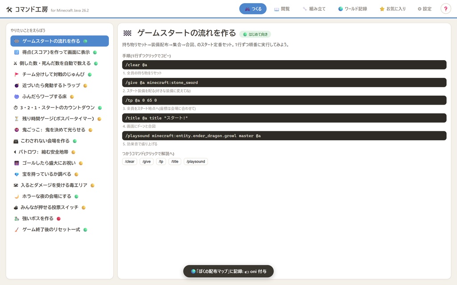The height and width of the screenshot is (285, 457).
Task: Copy the /give @a minecraft:stone_sword command
Action: click(284, 82)
